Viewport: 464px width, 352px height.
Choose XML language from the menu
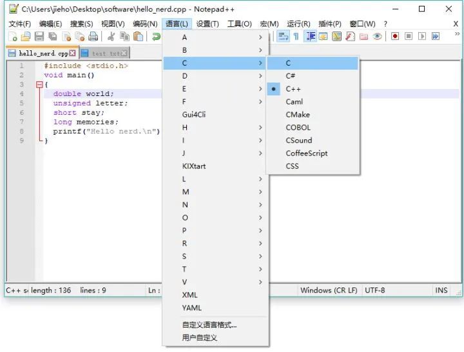click(215, 295)
